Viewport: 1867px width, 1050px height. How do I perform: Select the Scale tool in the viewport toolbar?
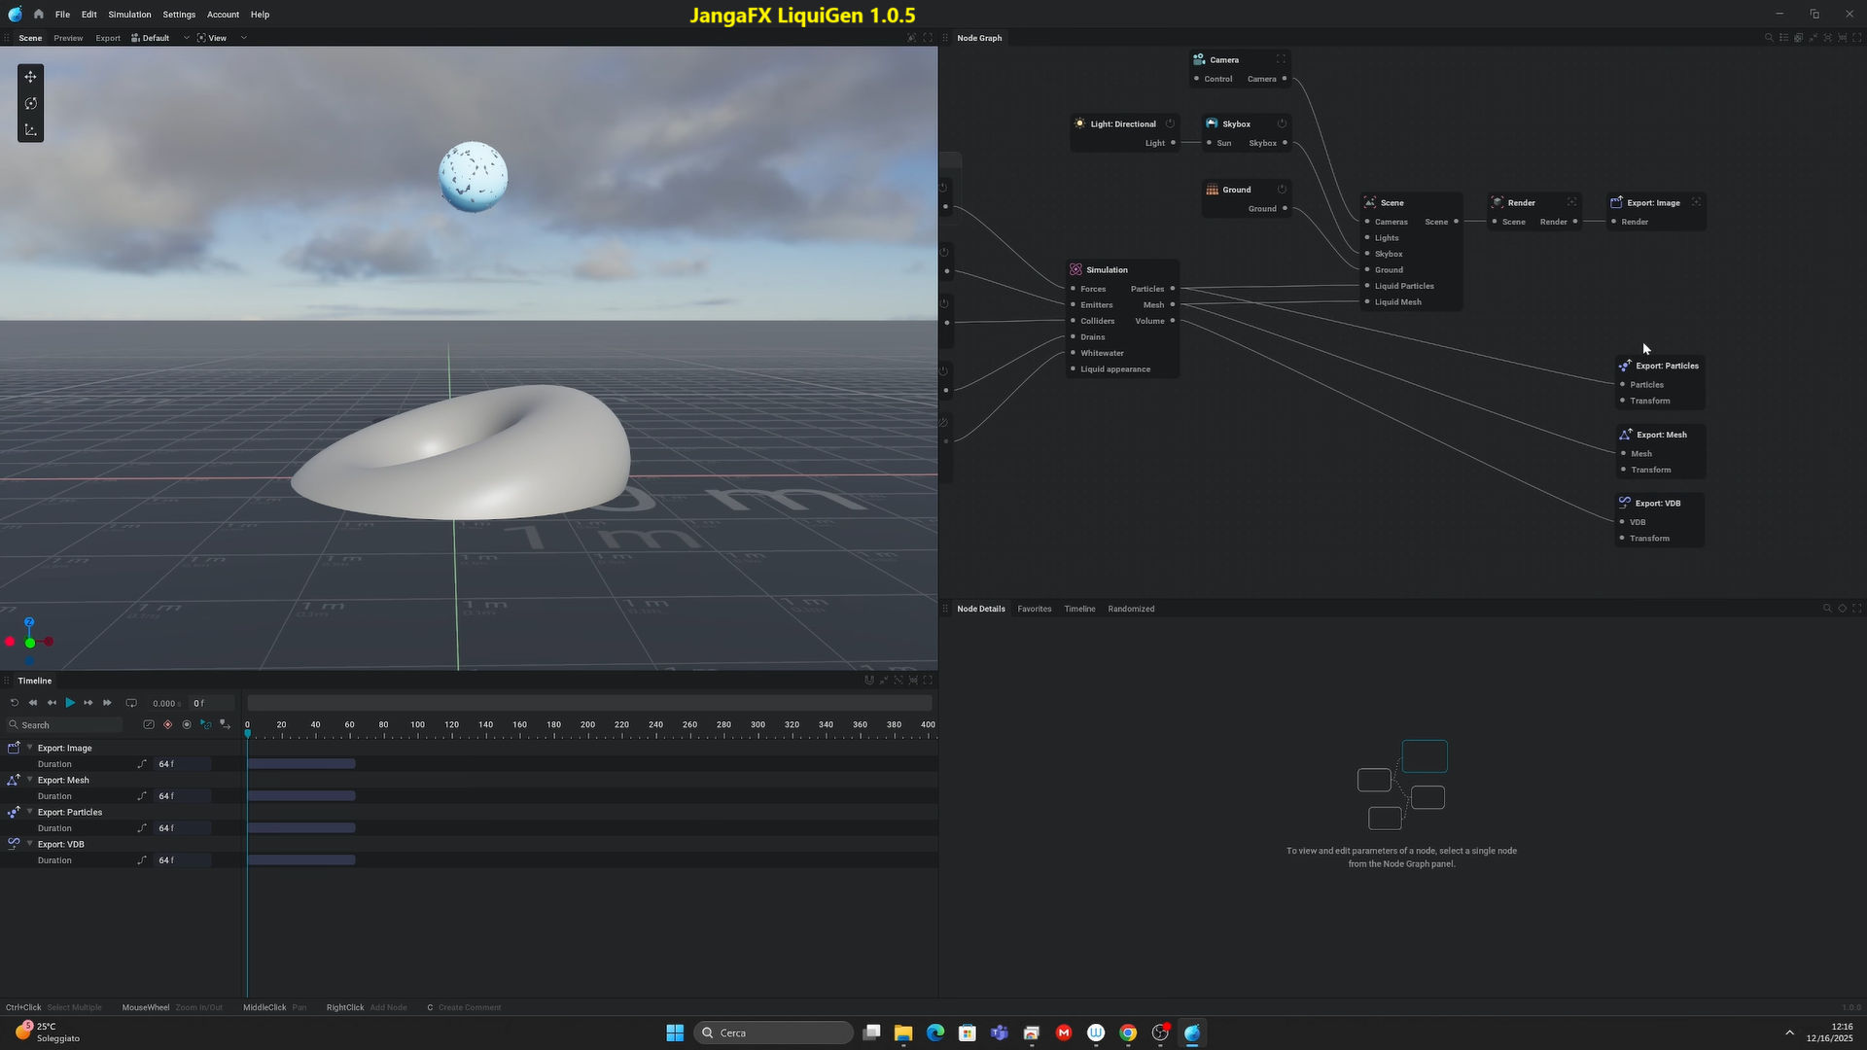click(x=30, y=129)
